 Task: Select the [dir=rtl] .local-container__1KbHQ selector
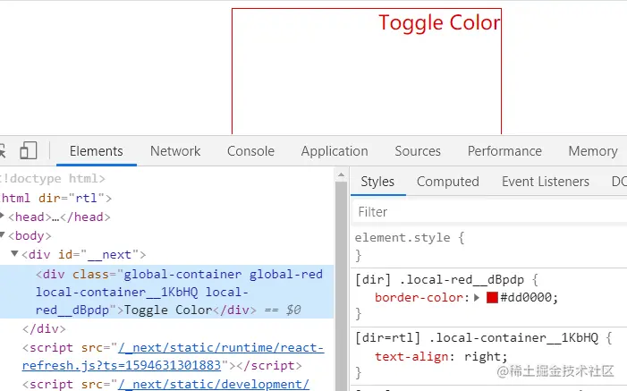477,338
